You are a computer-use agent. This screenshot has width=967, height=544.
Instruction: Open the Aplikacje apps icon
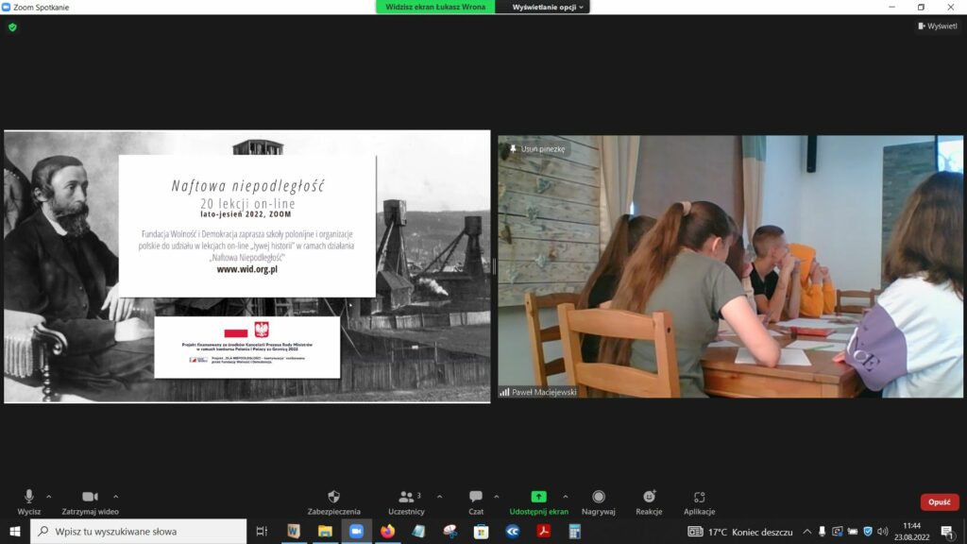(699, 498)
